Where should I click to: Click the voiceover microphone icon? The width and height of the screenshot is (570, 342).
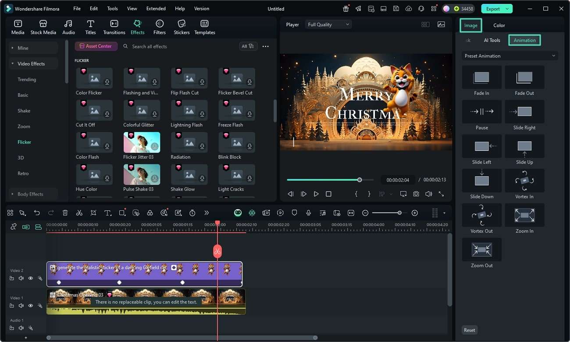[x=309, y=213]
